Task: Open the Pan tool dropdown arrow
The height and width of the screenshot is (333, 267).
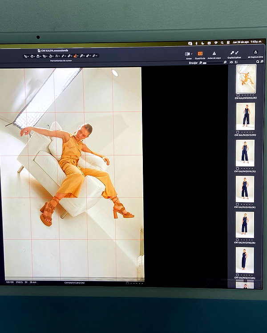Action: click(x=34, y=57)
